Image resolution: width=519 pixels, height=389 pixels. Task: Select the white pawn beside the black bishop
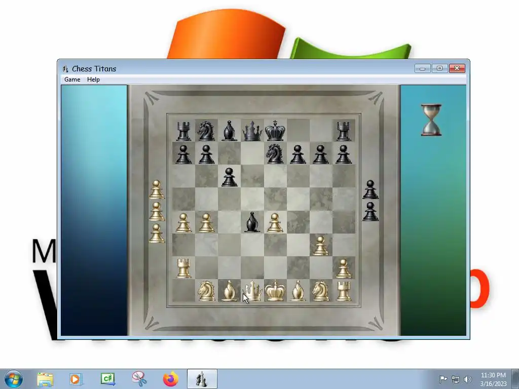275,223
